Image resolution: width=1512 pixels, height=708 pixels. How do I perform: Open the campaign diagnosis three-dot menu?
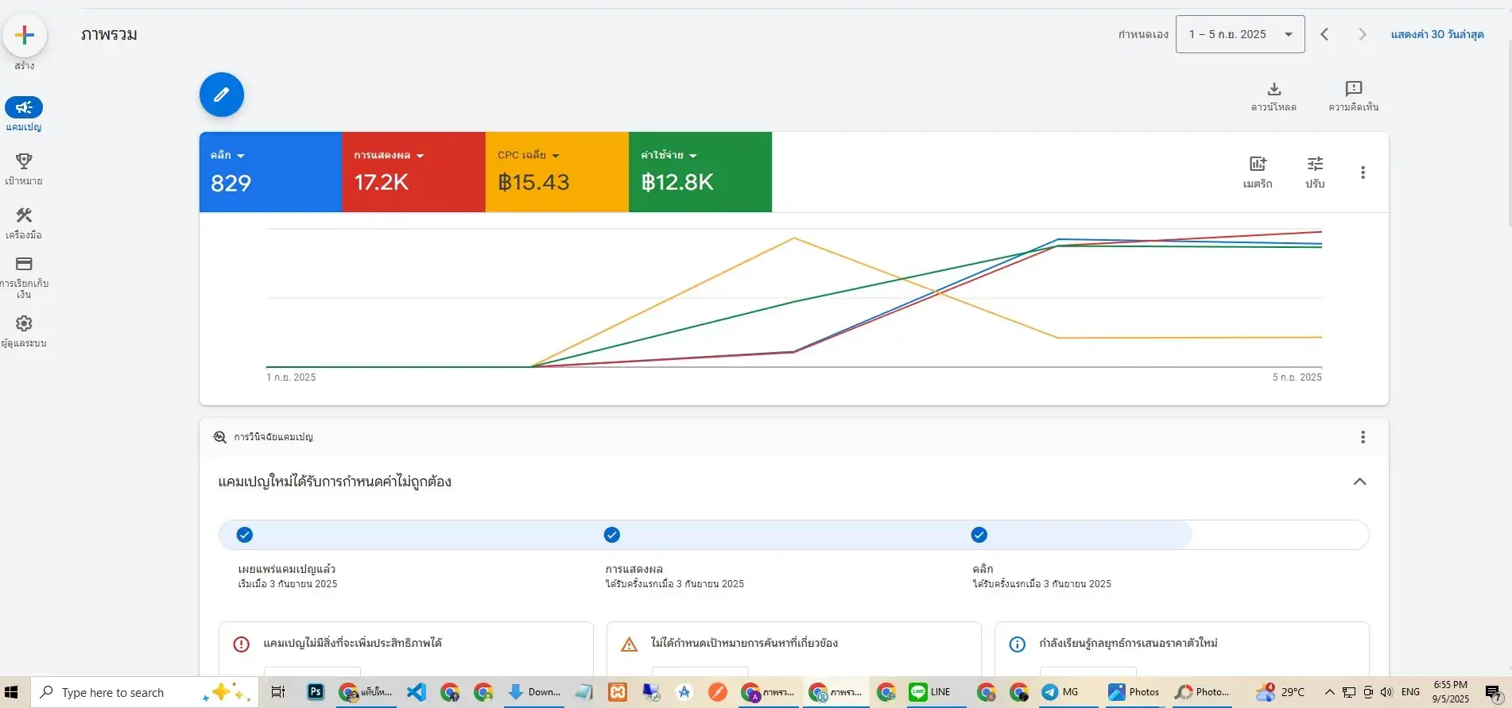tap(1363, 437)
